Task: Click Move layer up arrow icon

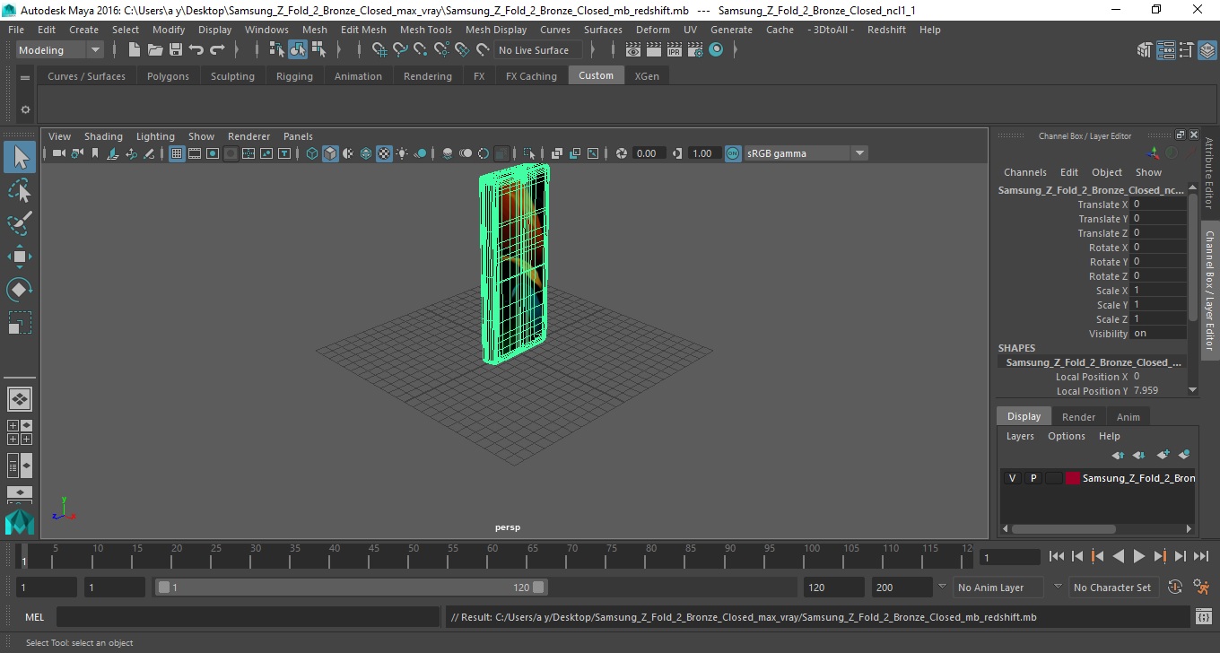Action: click(1118, 455)
